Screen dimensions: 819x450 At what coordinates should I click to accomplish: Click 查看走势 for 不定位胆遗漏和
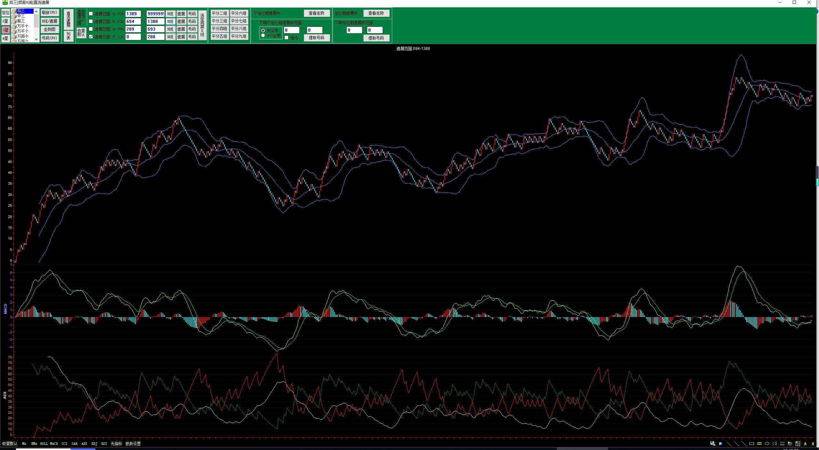[317, 13]
